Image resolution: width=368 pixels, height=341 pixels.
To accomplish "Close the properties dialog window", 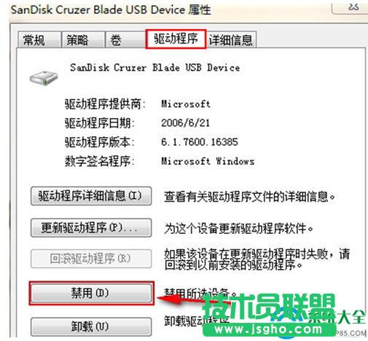I will (350, 7).
